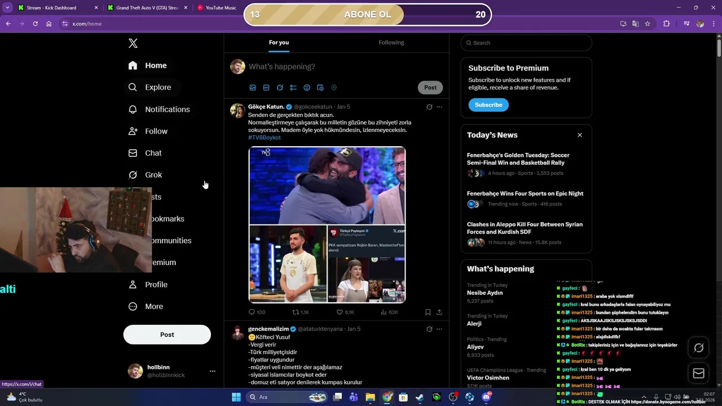Show hidden system tray icons
Image resolution: width=722 pixels, height=406 pixels.
644,397
